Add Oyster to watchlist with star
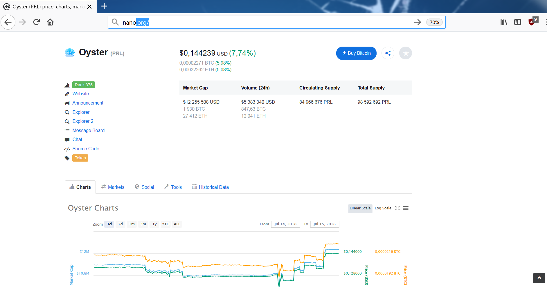547x287 pixels. pos(406,53)
